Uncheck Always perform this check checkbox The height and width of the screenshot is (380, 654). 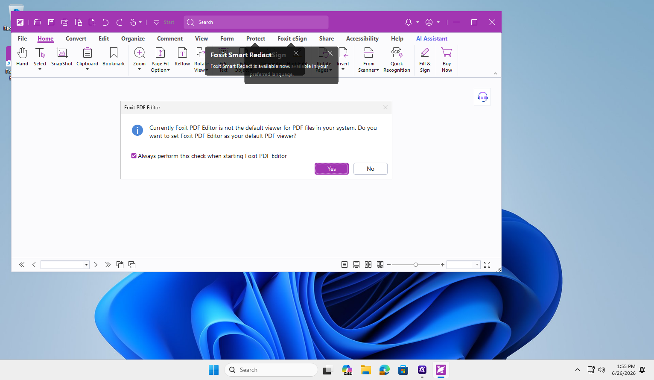(134, 156)
